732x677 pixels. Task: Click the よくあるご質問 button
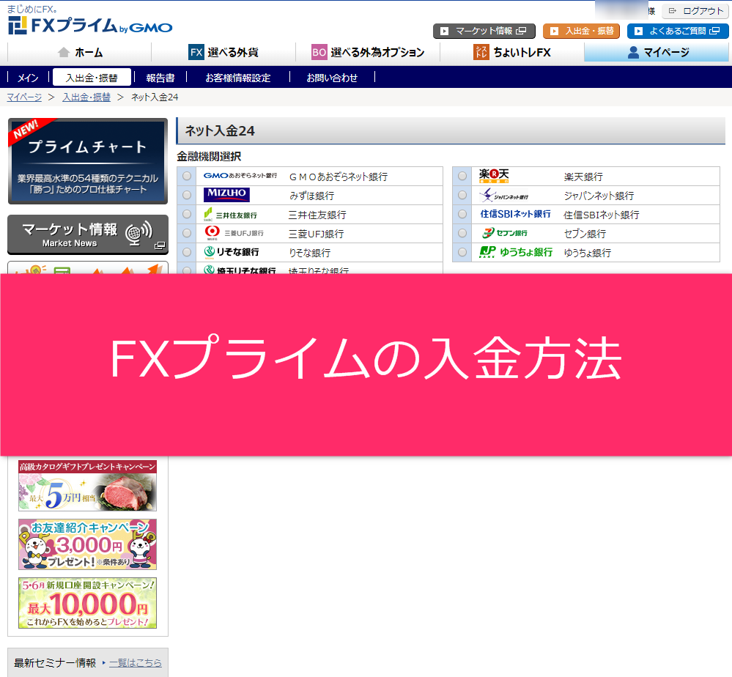pos(678,31)
